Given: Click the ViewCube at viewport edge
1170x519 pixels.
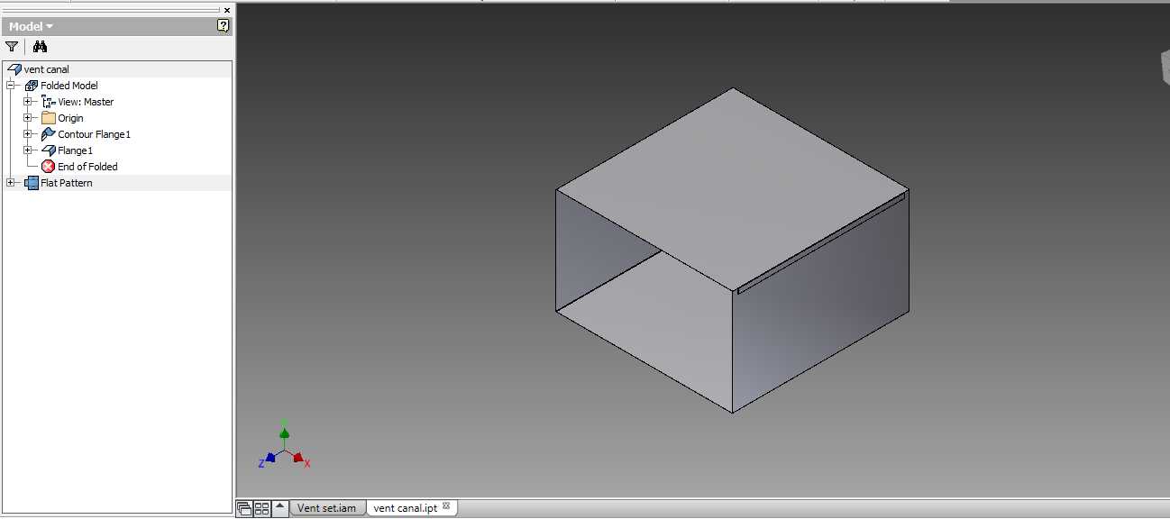Looking at the screenshot, I should click(1165, 68).
